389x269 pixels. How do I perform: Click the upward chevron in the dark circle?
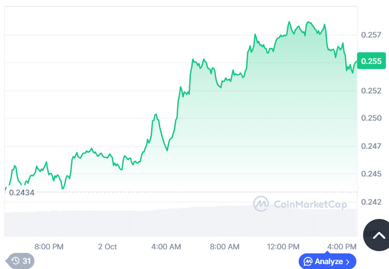377,235
